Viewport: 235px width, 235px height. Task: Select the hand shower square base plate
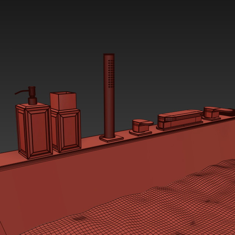pyautogui.click(x=111, y=138)
